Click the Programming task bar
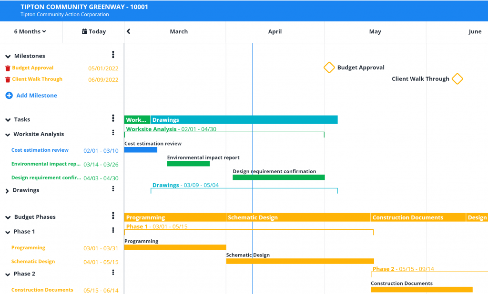This screenshot has width=488, height=294. click(175, 247)
